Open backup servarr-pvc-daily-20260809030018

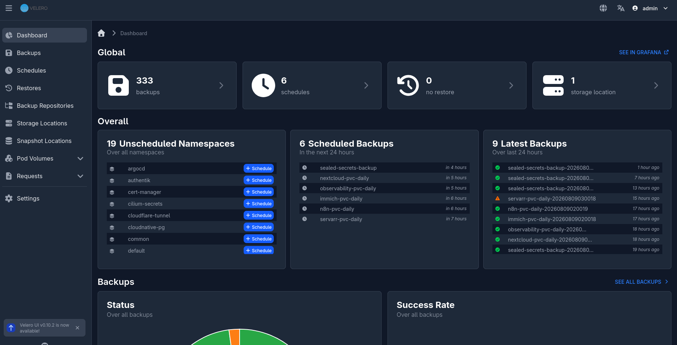click(x=577, y=198)
